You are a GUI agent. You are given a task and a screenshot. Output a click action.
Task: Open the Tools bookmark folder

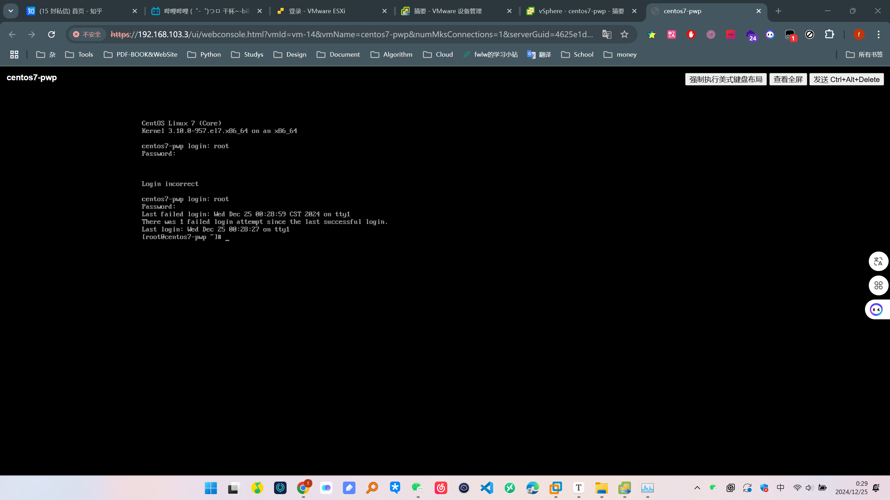tap(79, 55)
